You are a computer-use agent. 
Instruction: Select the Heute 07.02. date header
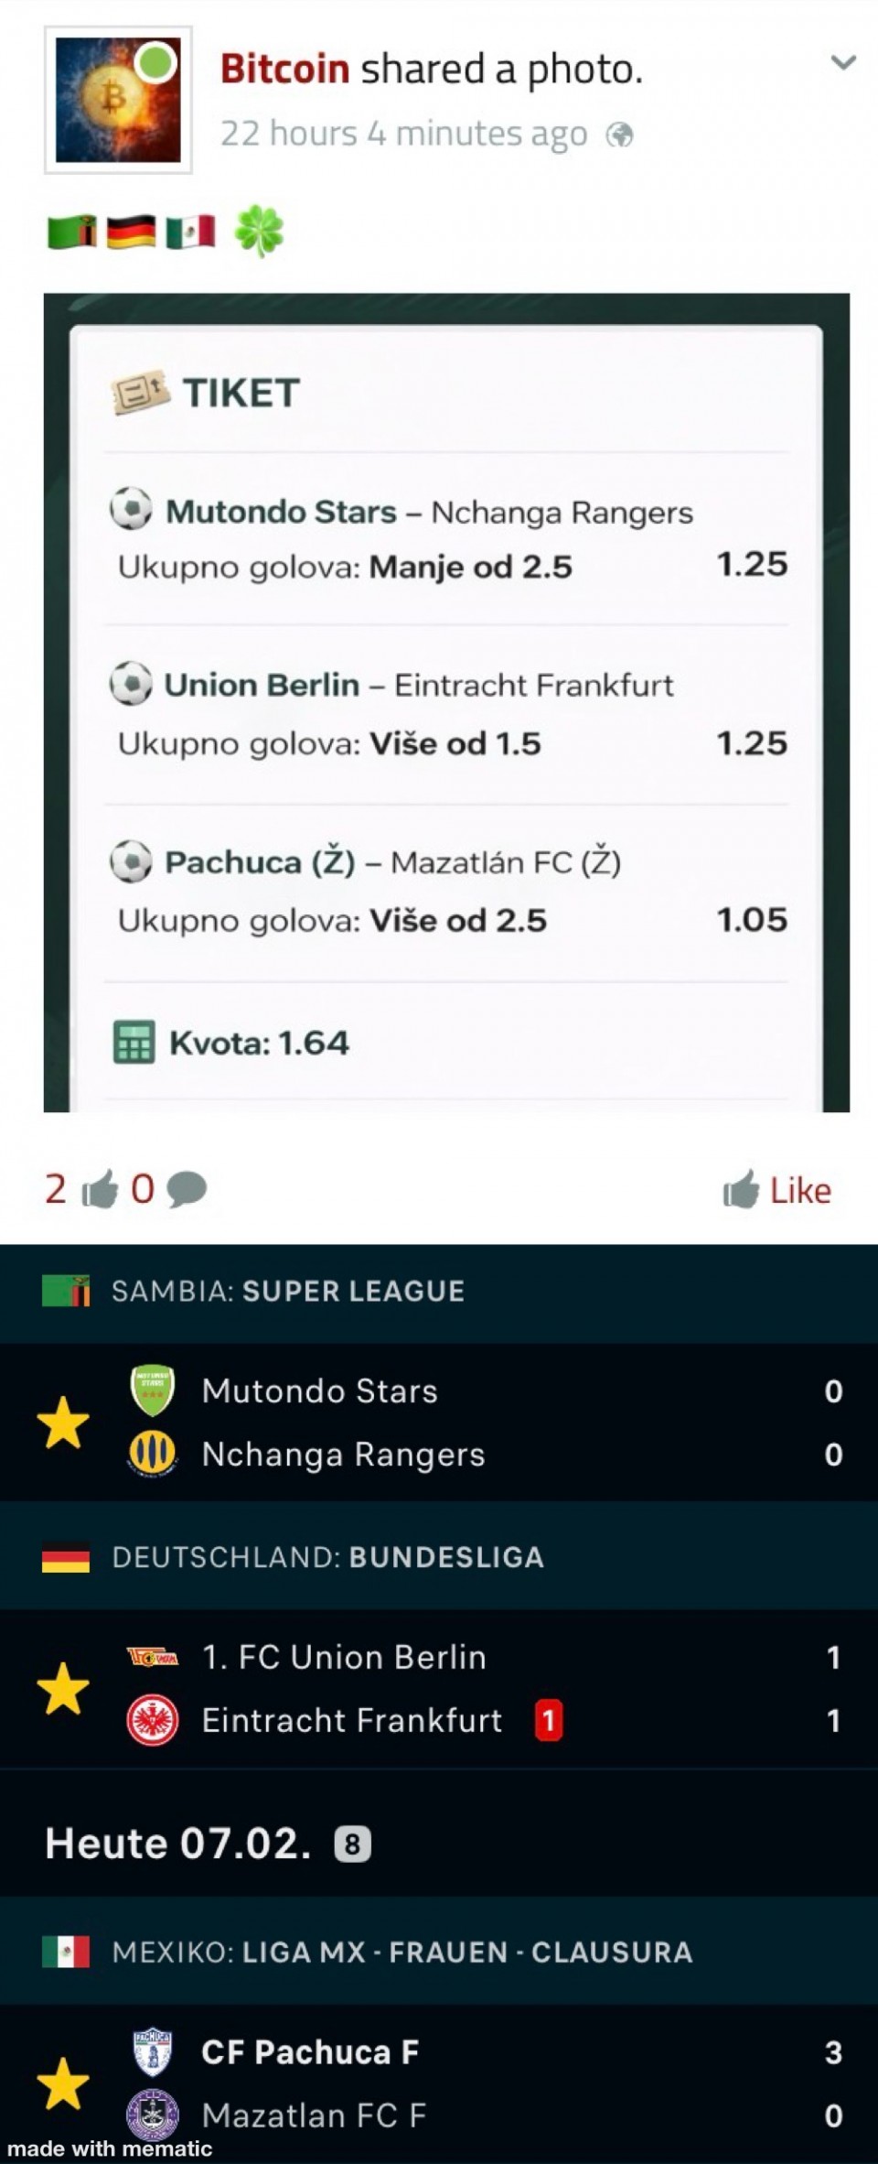[x=178, y=1844]
